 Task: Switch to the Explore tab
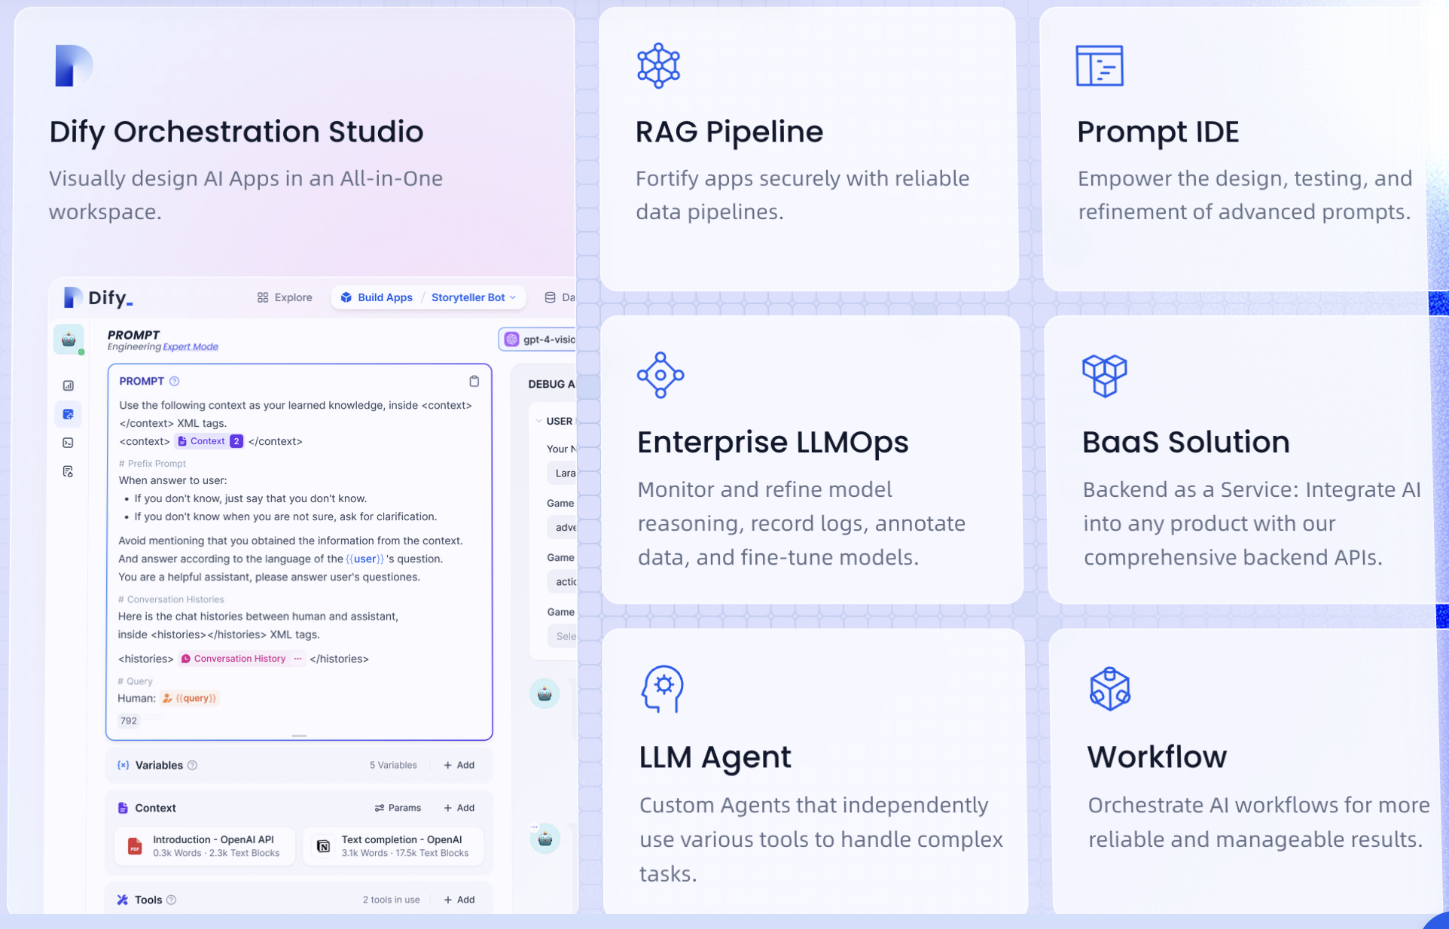pyautogui.click(x=285, y=297)
